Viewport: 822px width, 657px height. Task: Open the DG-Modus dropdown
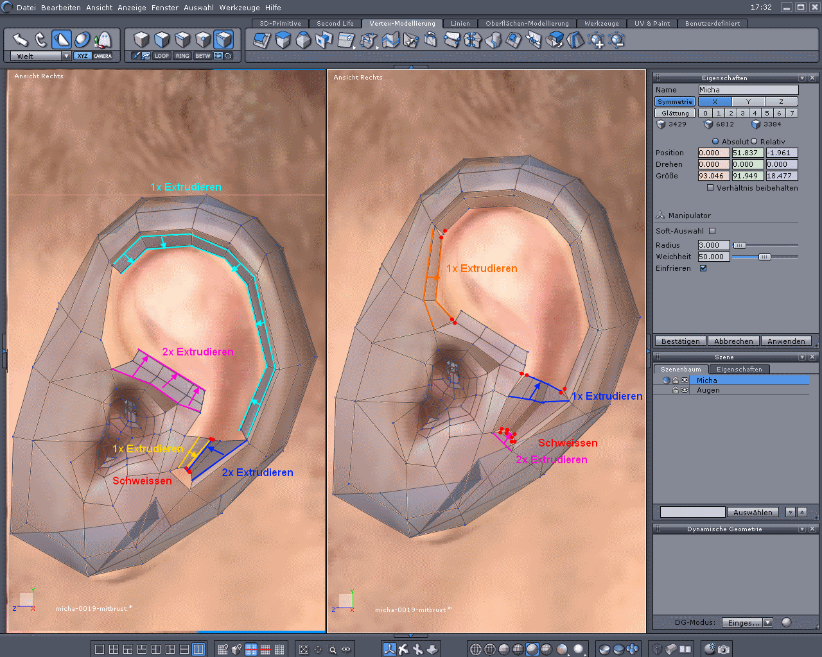point(748,622)
